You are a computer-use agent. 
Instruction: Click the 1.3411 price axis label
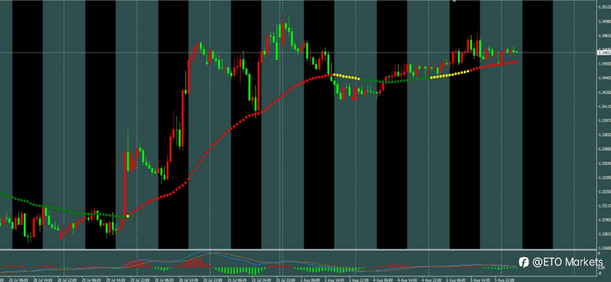tap(605, 106)
